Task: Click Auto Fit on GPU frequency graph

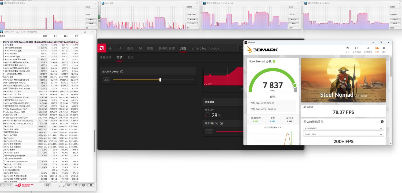Action: tap(192, 20)
